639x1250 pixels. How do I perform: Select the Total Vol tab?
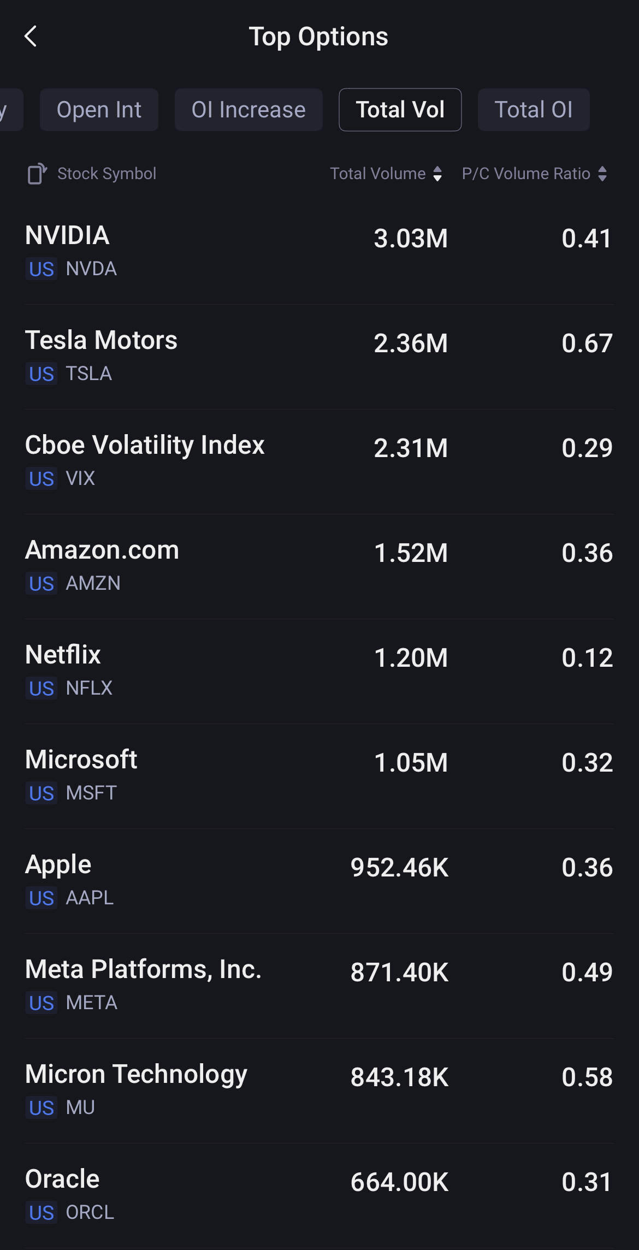coord(400,110)
